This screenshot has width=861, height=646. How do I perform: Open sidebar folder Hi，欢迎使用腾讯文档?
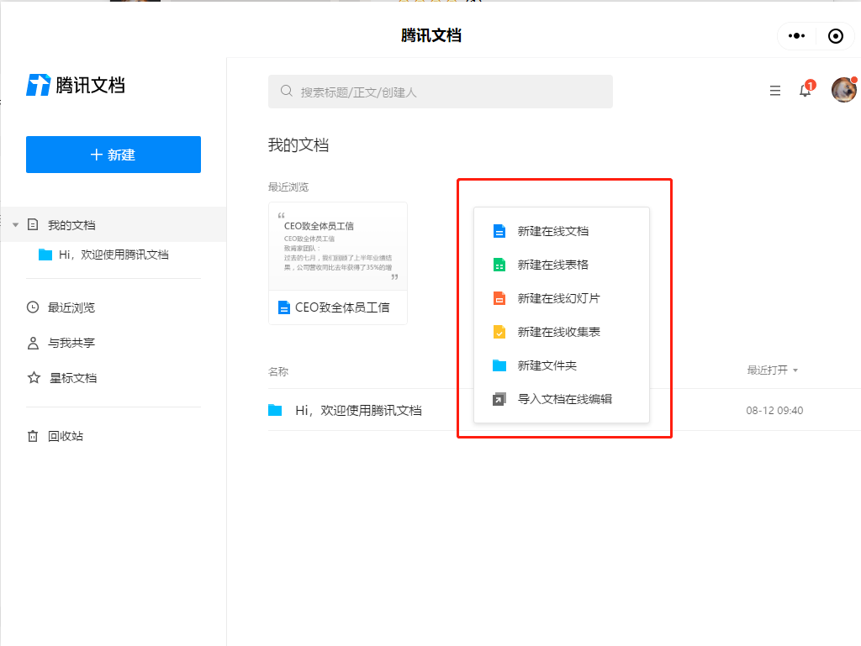[114, 255]
